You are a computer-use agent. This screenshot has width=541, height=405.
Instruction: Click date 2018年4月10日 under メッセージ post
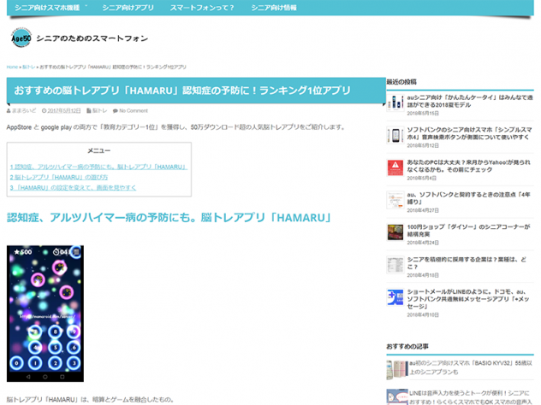click(x=423, y=314)
